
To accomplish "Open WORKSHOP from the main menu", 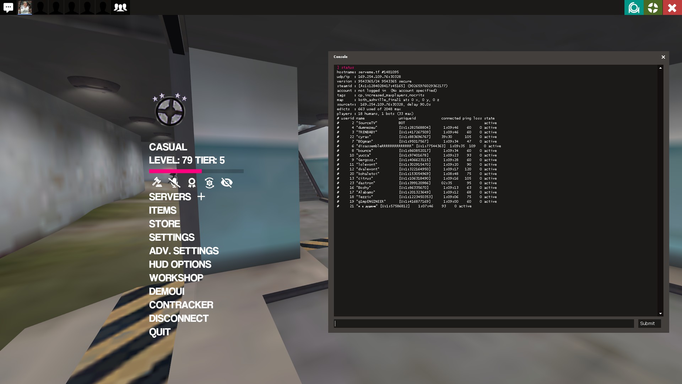I will 176,278.
